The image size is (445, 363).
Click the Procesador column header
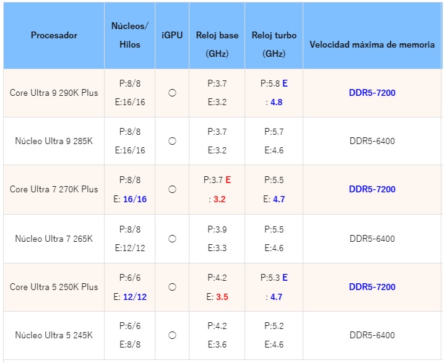pos(54,35)
